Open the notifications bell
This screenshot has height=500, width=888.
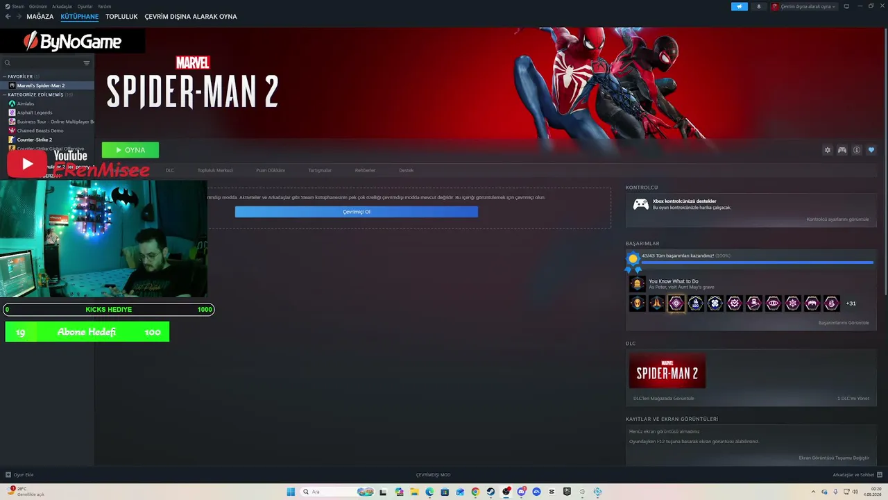758,6
